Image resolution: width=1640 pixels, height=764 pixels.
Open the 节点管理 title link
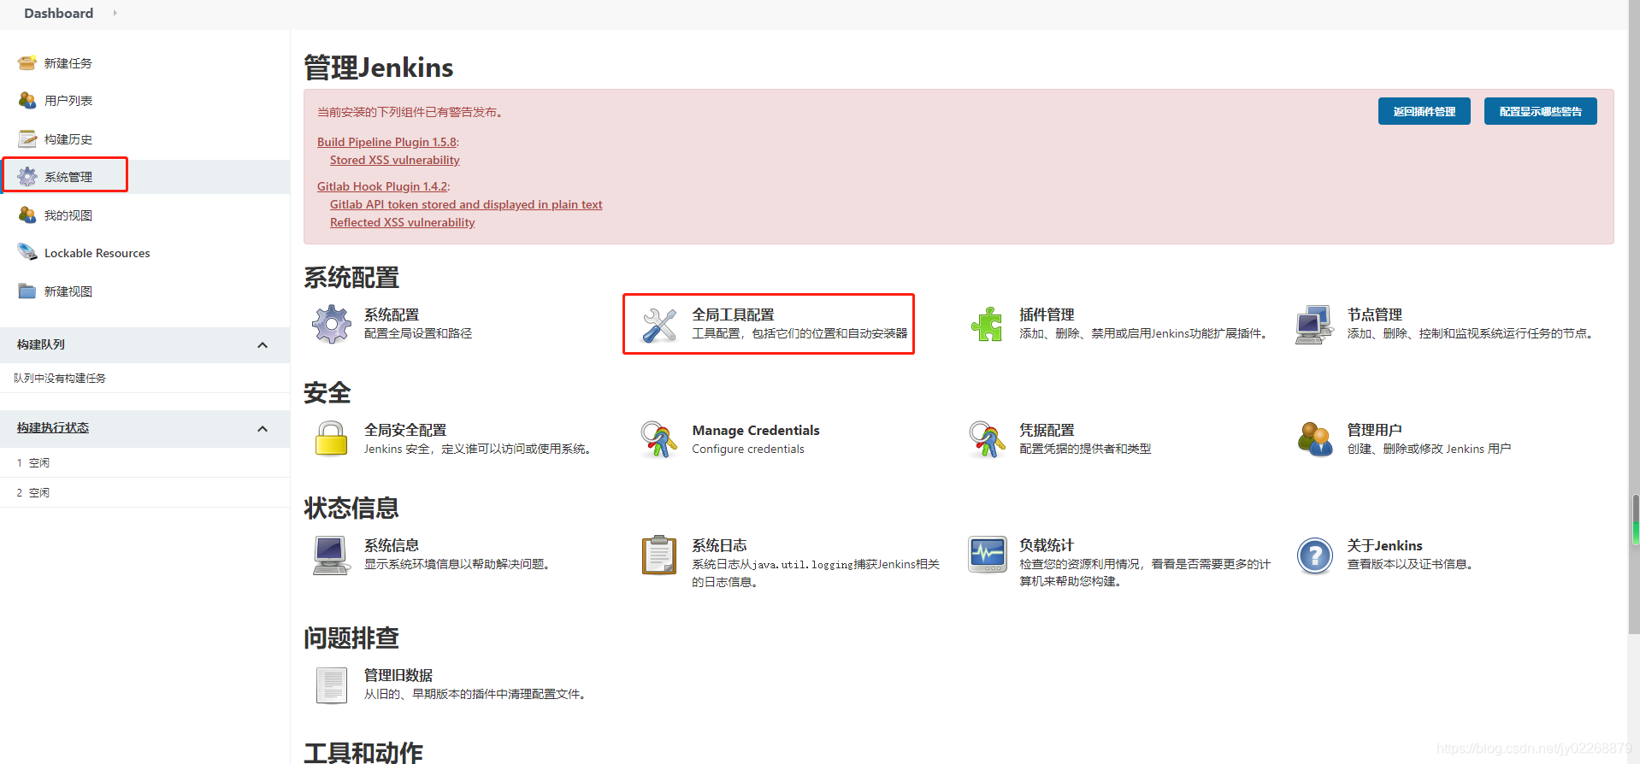[1374, 314]
